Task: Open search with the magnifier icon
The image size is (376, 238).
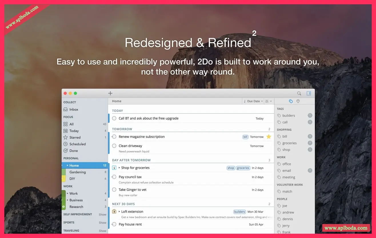Action: tap(299, 93)
